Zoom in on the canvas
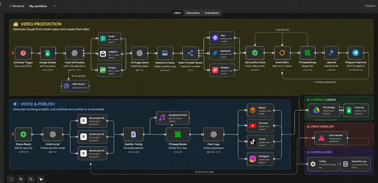378x183 pixels. click(x=21, y=179)
